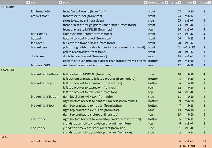212x148 pixels.
Task: Select 'front bracket through pcb to rear bracket' cell
Action: [99, 25]
